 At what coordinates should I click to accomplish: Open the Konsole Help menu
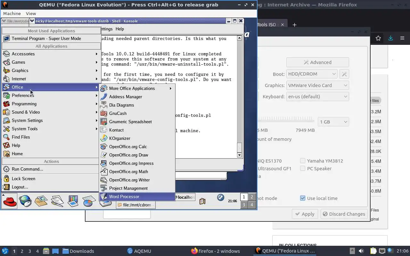119,29
